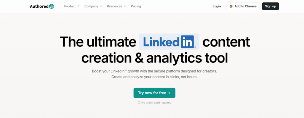
Task: Go to the Pricing page
Action: point(136,7)
